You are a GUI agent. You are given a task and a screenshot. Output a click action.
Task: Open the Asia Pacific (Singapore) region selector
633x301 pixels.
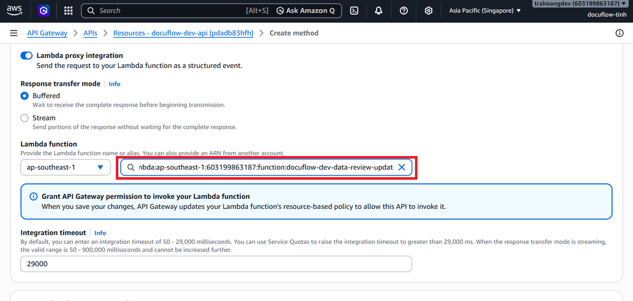tap(485, 11)
